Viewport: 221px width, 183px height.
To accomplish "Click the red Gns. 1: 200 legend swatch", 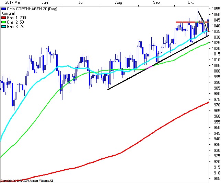I will tap(3, 17).
